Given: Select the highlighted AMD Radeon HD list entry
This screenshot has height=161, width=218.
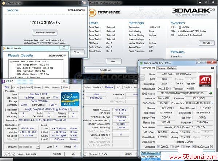Looking at the screenshot, I should (x=151, y=159).
